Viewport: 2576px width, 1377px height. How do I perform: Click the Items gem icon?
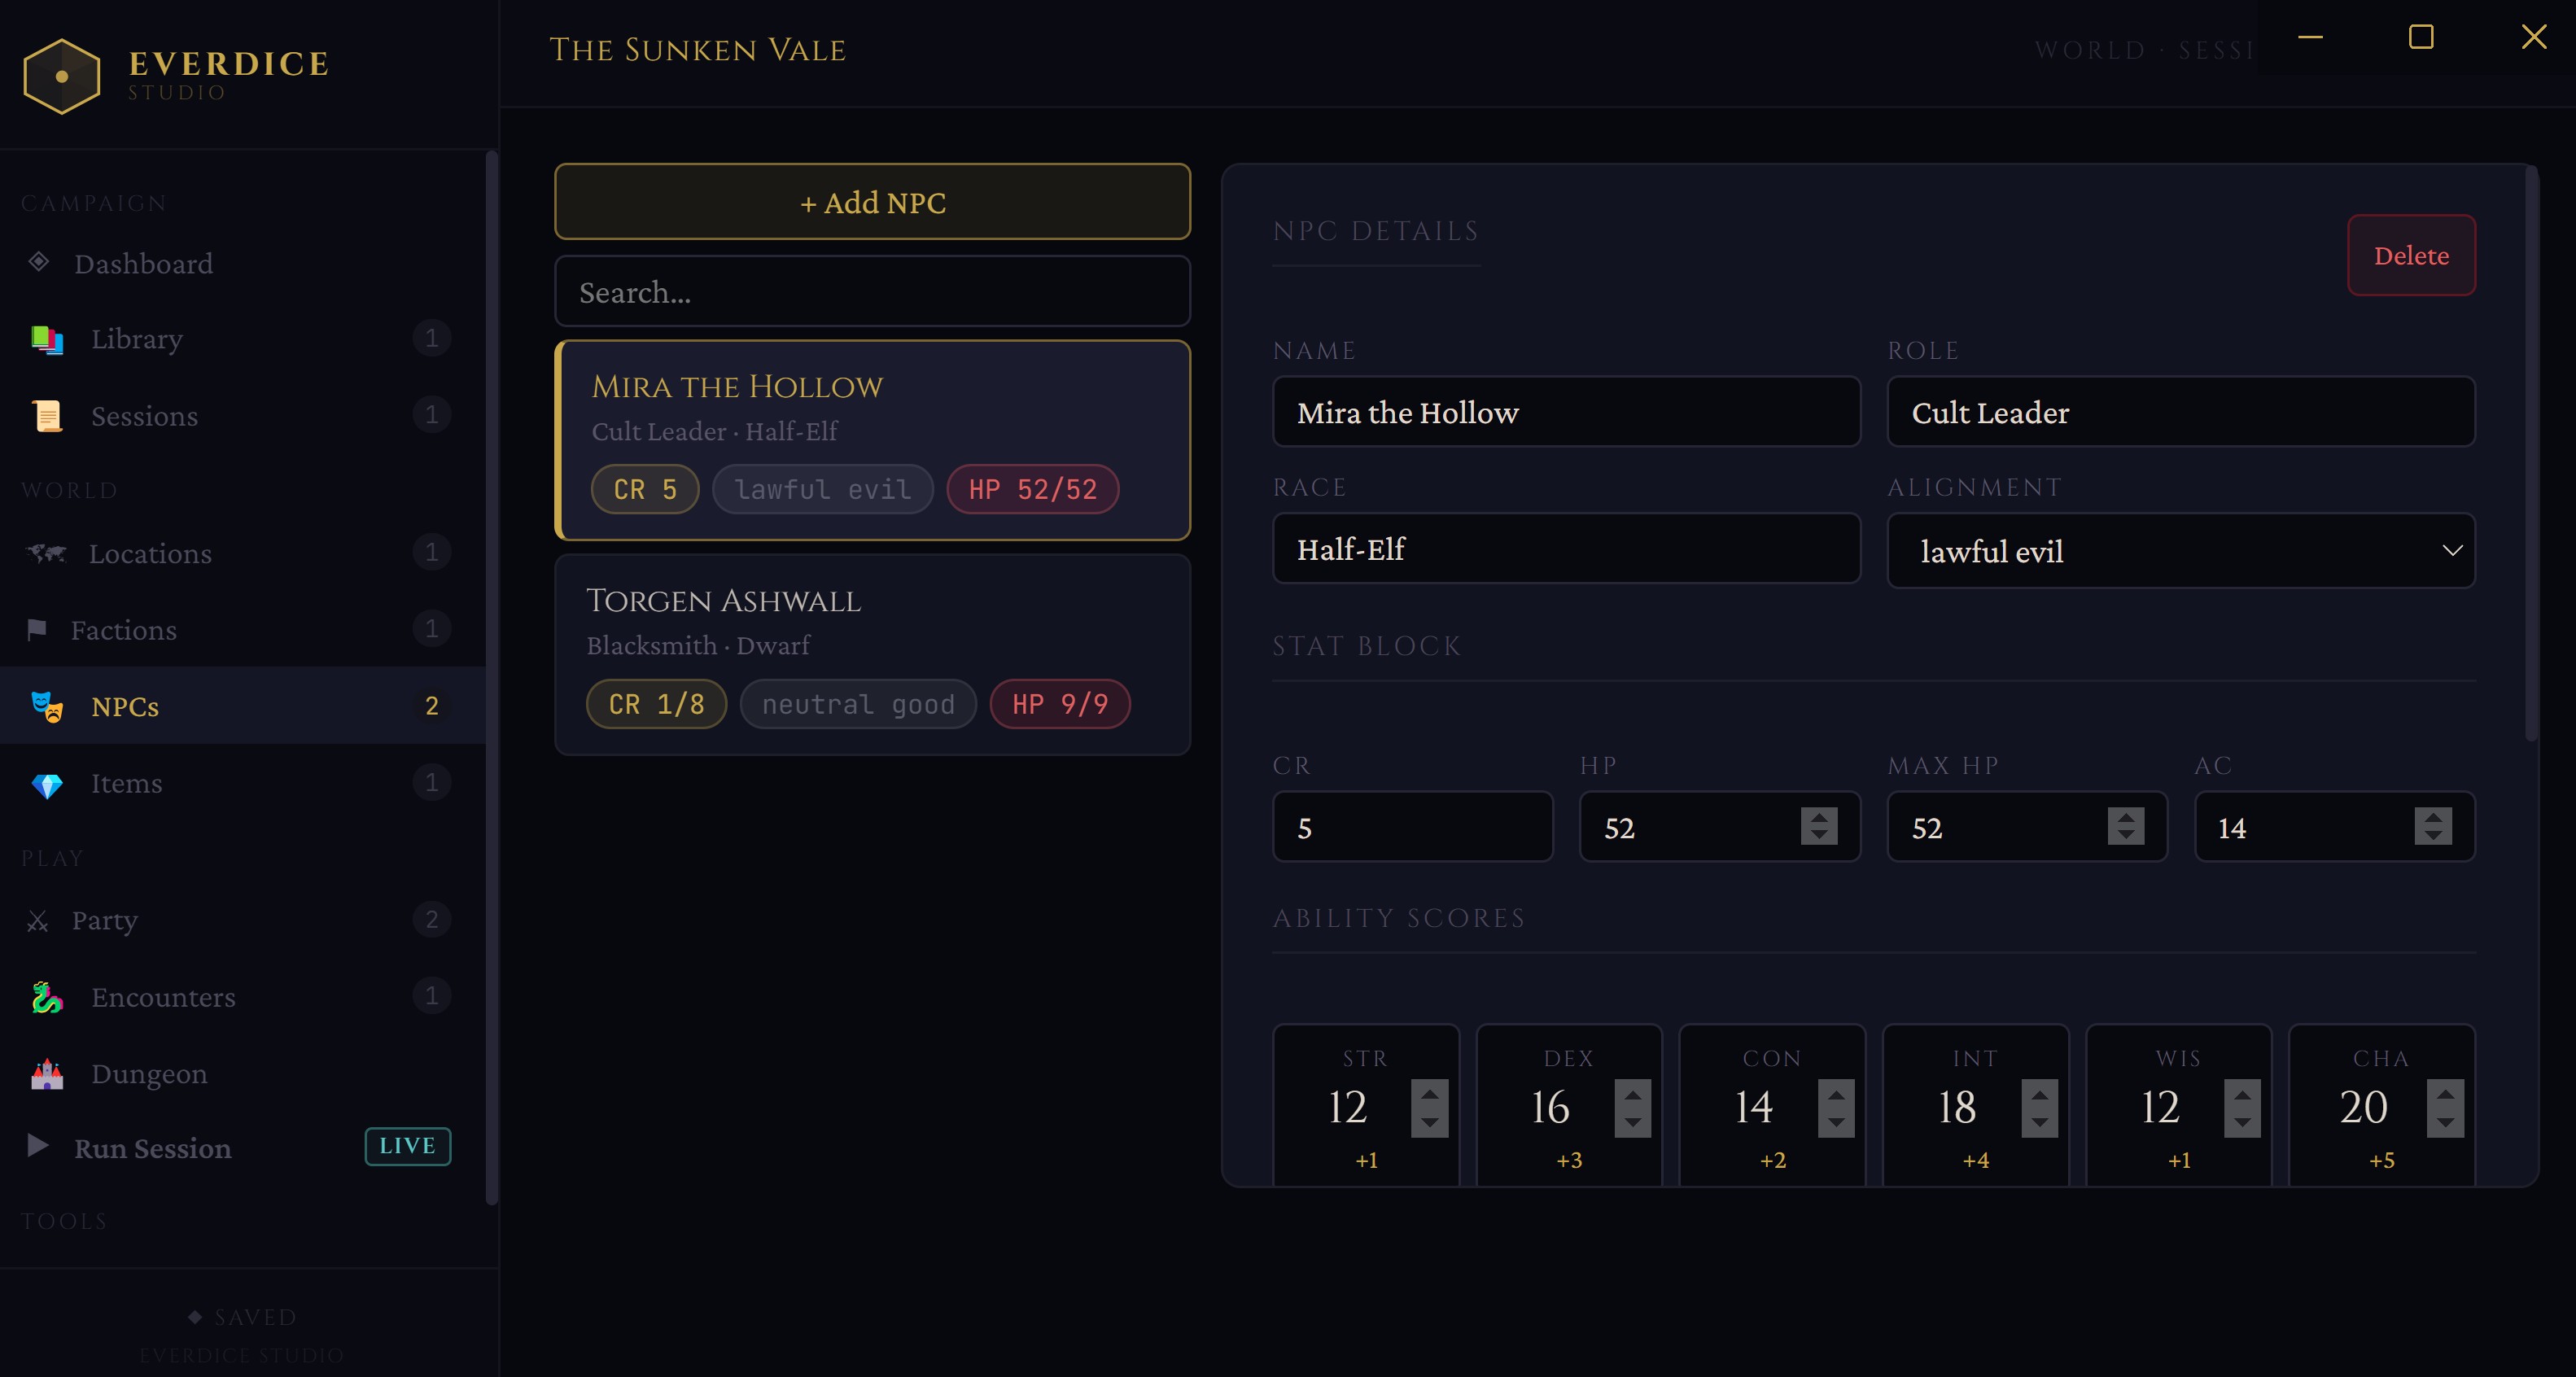tap(46, 784)
